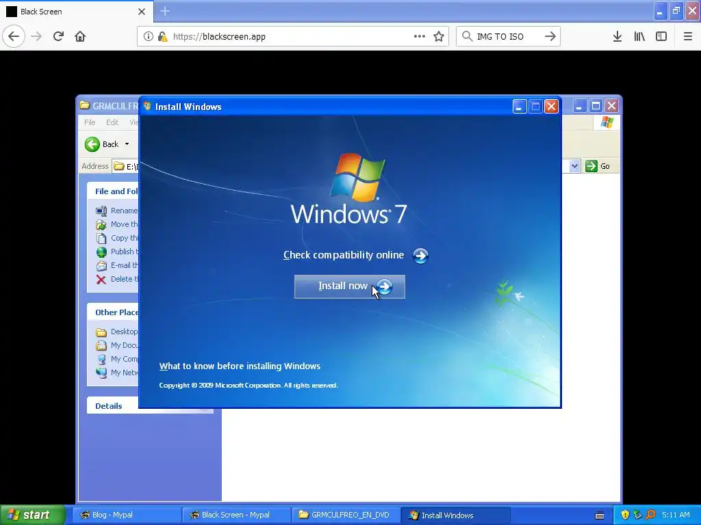
Task: Open the browser hamburger menu
Action: [x=688, y=36]
